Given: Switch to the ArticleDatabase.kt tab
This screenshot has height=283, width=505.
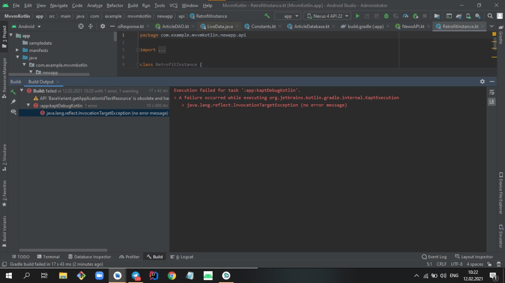Looking at the screenshot, I should click(x=311, y=26).
